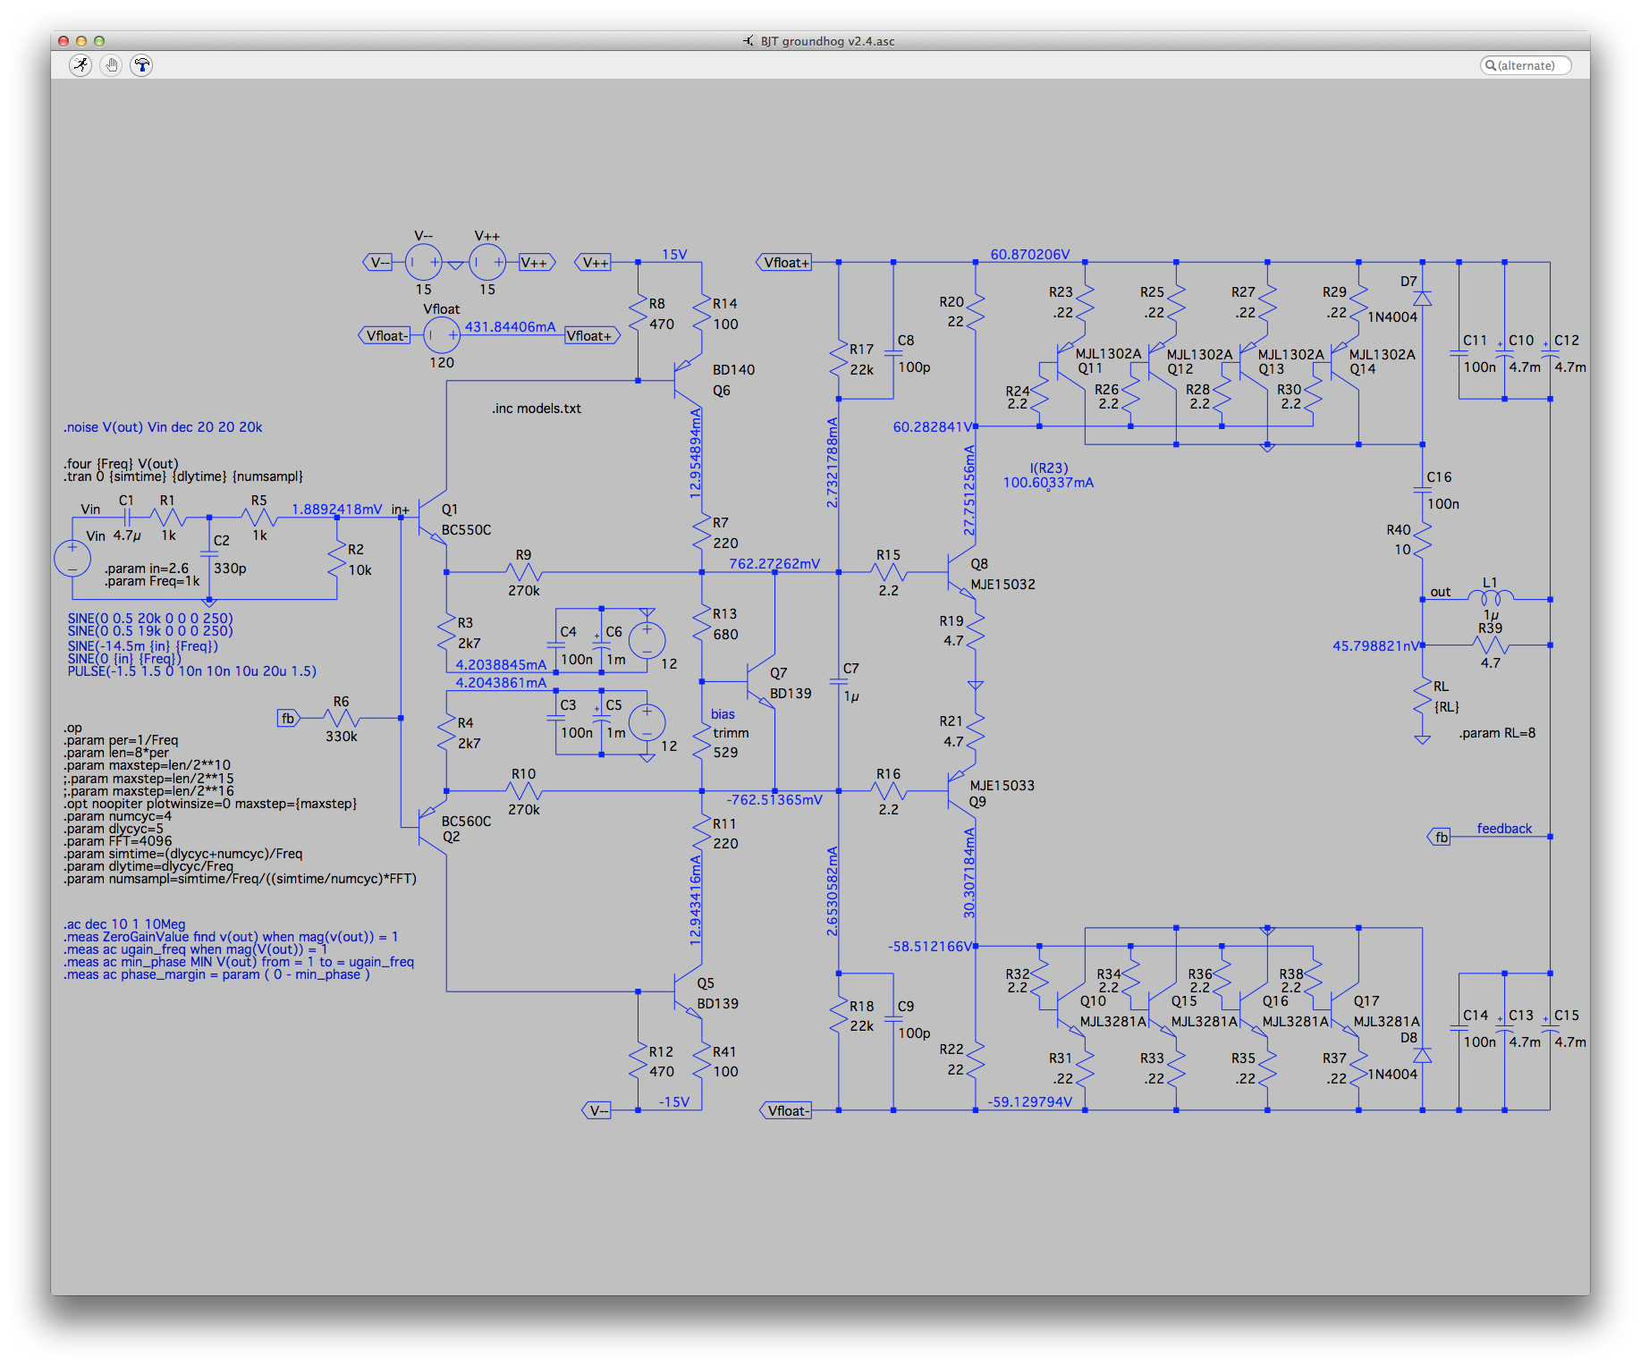
Task: Click the 762.27262mV node voltage
Action: point(774,564)
